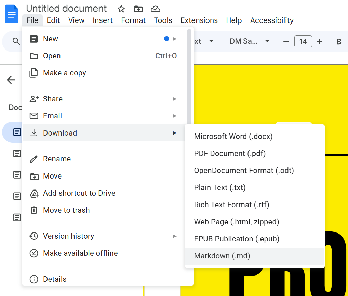
Task: Click the Google Docs home icon
Action: click(x=11, y=14)
